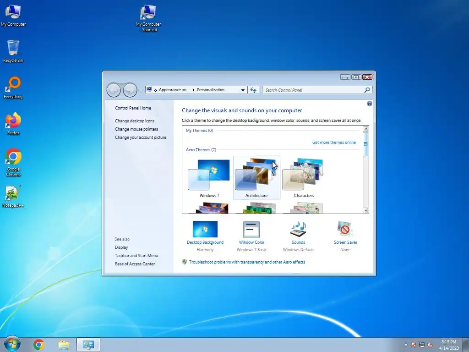
Task: Launch Chrome from the taskbar
Action: point(38,345)
